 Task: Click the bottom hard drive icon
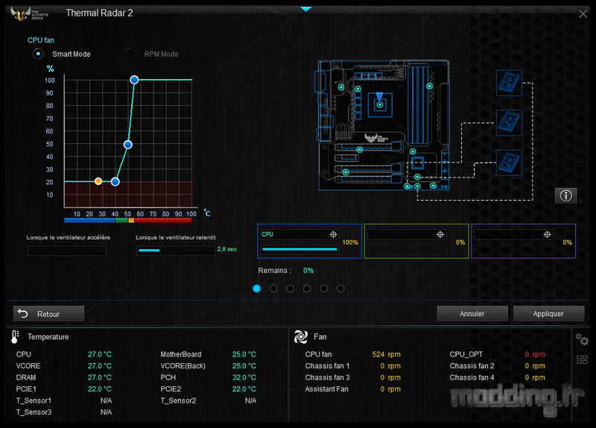click(509, 163)
